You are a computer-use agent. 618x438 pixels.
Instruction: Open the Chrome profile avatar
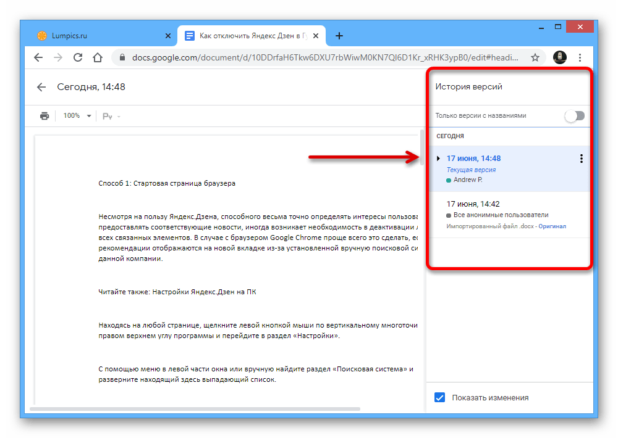560,57
